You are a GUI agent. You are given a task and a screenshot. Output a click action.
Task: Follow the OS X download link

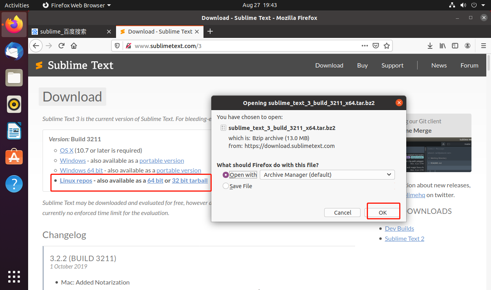(66, 150)
